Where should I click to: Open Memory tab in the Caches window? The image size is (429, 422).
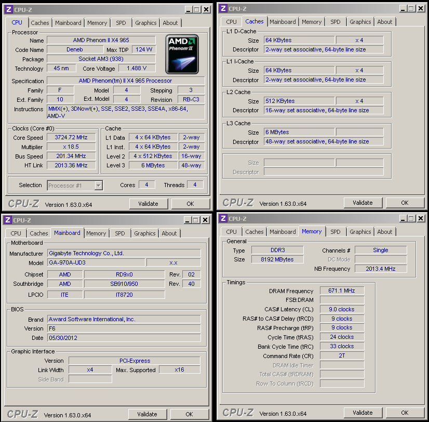pos(312,22)
